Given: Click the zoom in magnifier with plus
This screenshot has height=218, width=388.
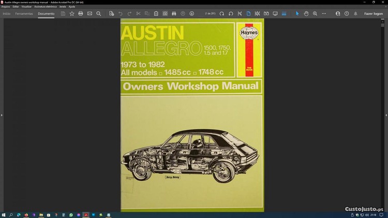Looking at the screenshot, I should [315, 13].
